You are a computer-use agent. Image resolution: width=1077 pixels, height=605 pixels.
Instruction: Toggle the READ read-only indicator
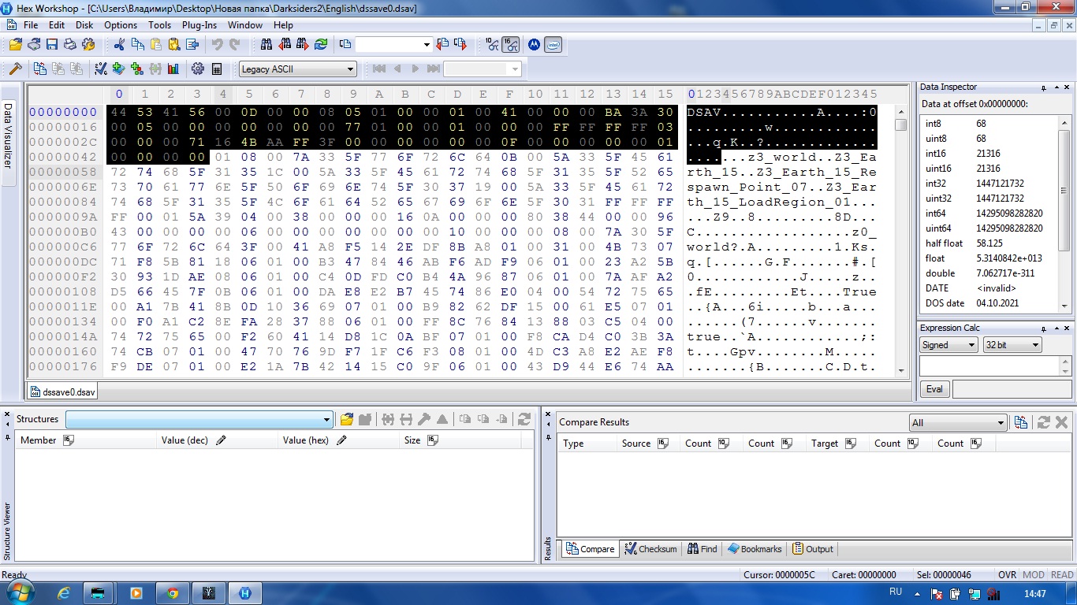pos(1062,575)
